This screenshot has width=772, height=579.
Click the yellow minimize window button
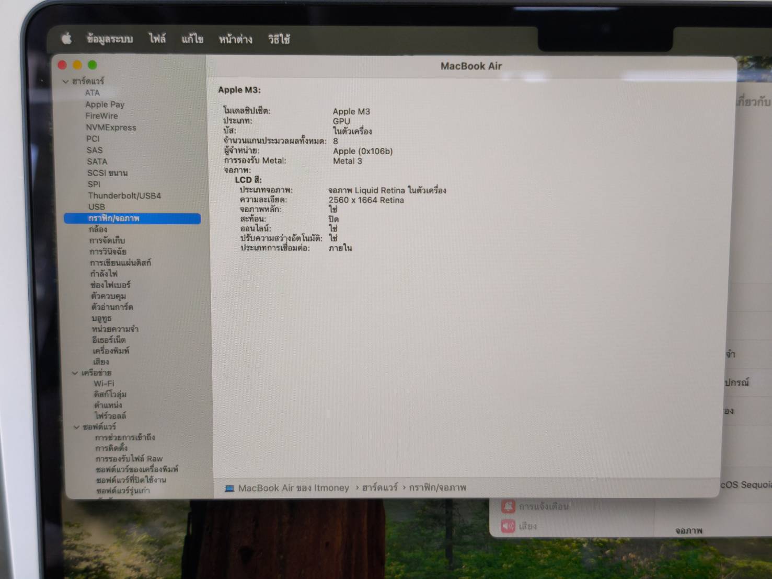(77, 65)
